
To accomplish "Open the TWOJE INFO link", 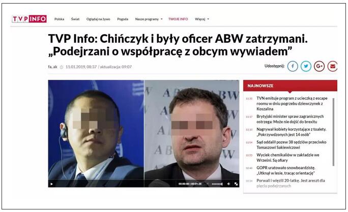I will [178, 19].
